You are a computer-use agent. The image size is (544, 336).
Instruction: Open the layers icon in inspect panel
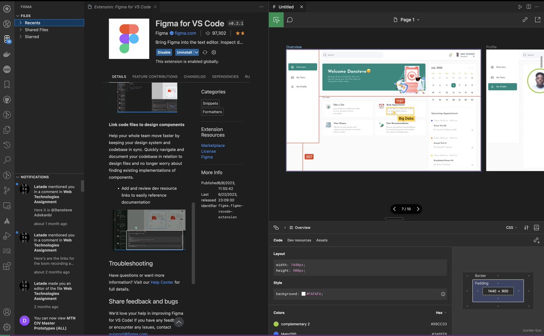pyautogui.click(x=276, y=228)
